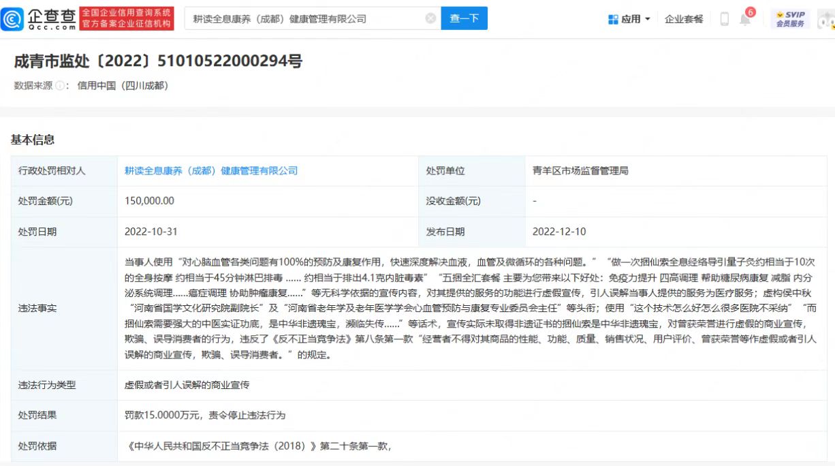The image size is (835, 466).
Task: Open SVIP member services
Action: (790, 19)
